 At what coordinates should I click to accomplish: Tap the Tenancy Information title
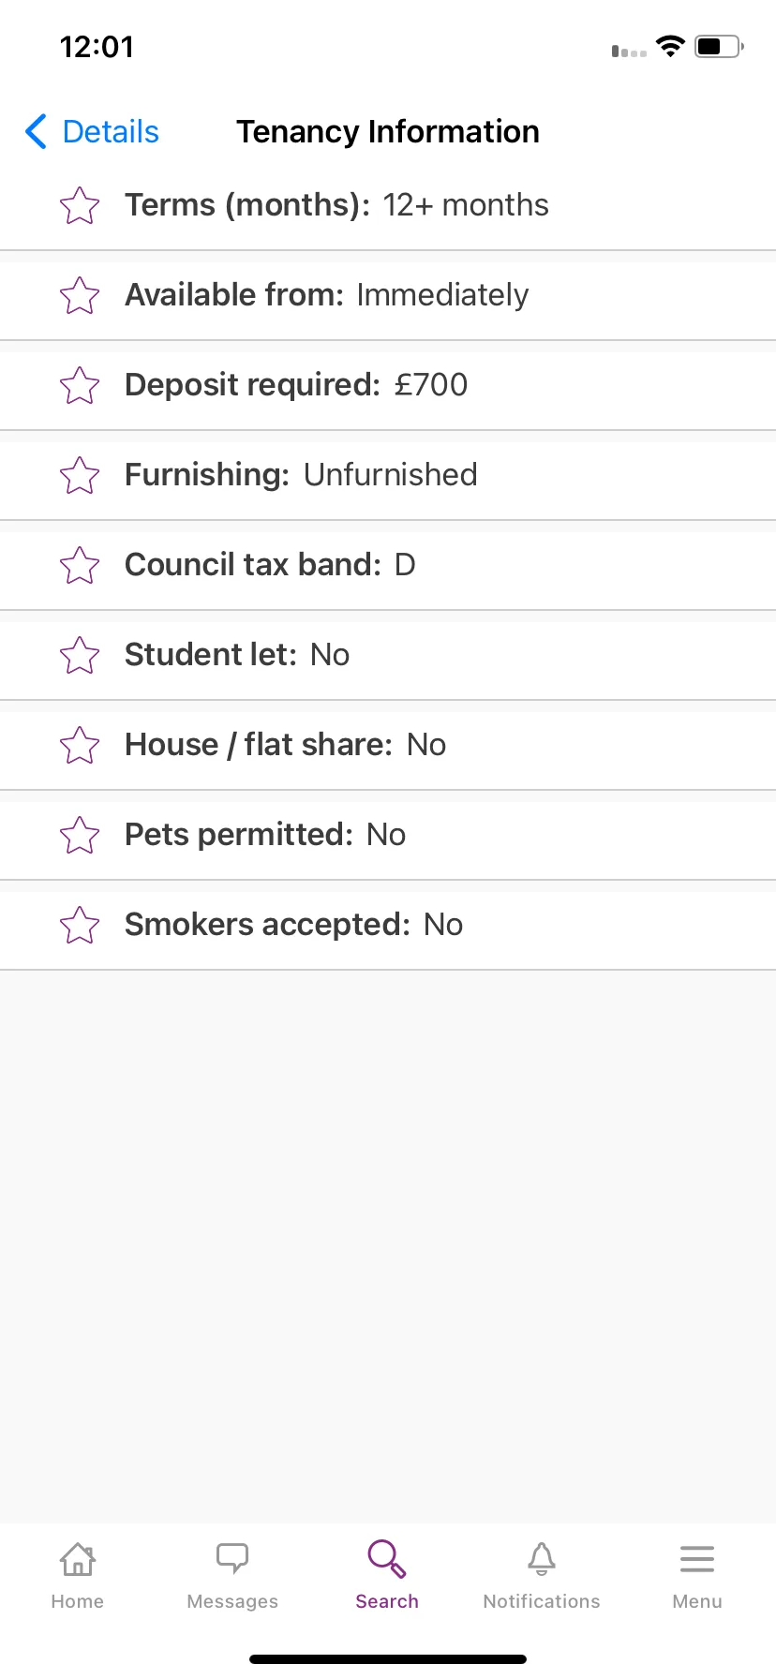click(x=388, y=132)
